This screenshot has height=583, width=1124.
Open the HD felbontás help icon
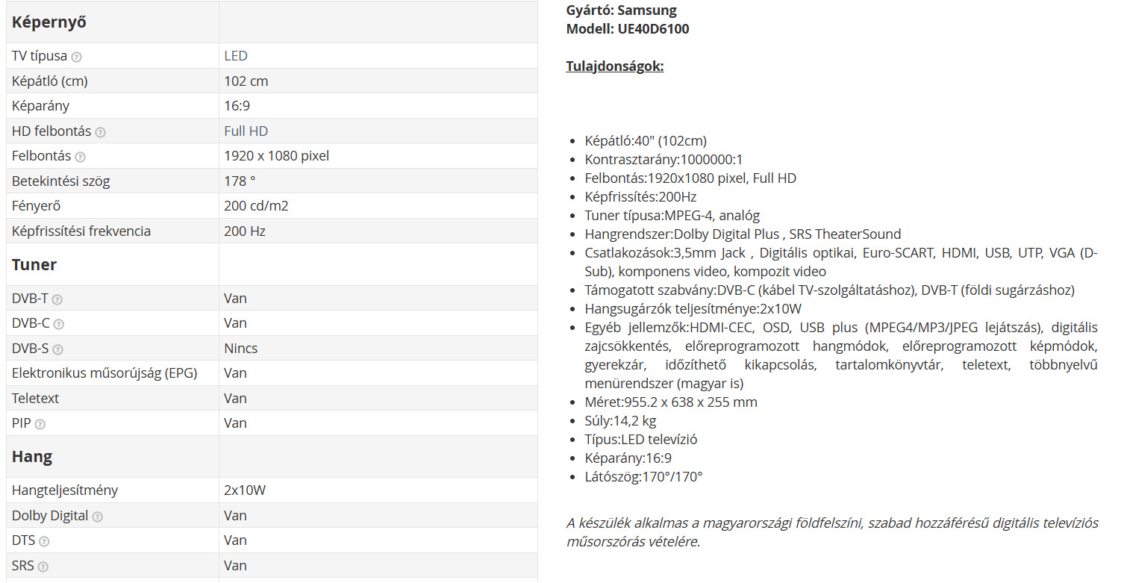coord(101,132)
